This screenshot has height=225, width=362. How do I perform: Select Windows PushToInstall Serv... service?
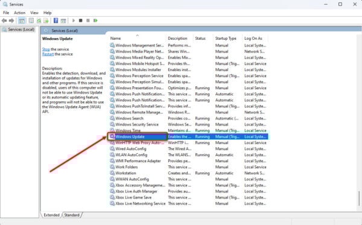coord(140,106)
